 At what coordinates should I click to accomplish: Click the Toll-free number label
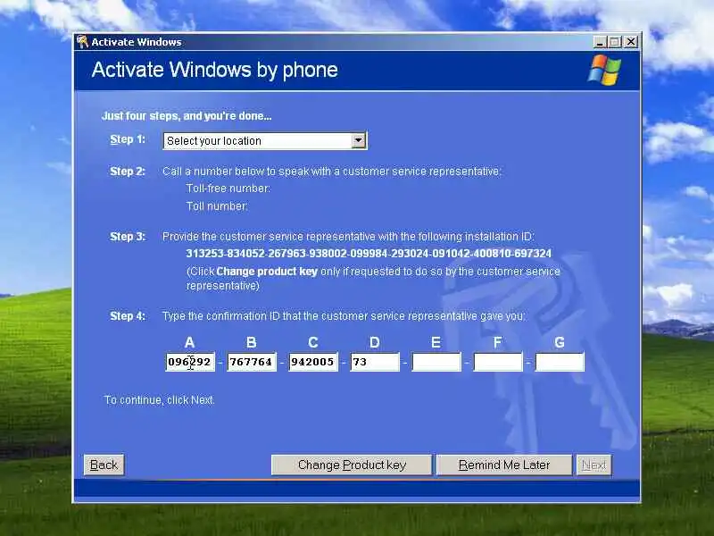pos(228,188)
